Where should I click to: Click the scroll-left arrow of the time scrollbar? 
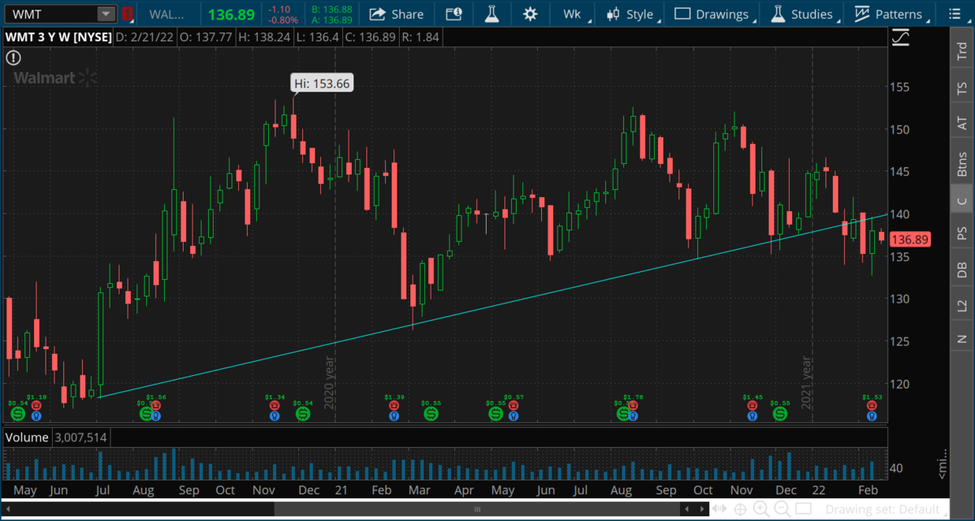coord(6,510)
